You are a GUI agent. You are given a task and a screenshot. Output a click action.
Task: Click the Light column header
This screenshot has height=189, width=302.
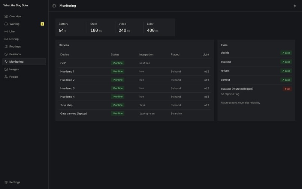point(206,55)
